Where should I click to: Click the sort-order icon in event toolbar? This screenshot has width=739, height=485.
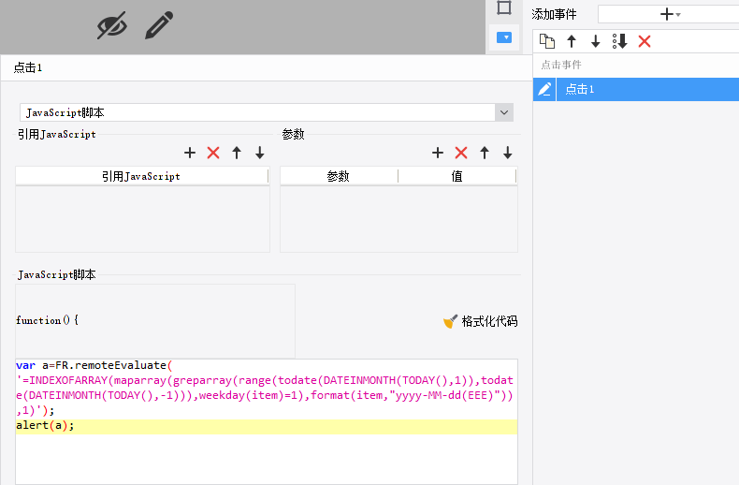(619, 41)
